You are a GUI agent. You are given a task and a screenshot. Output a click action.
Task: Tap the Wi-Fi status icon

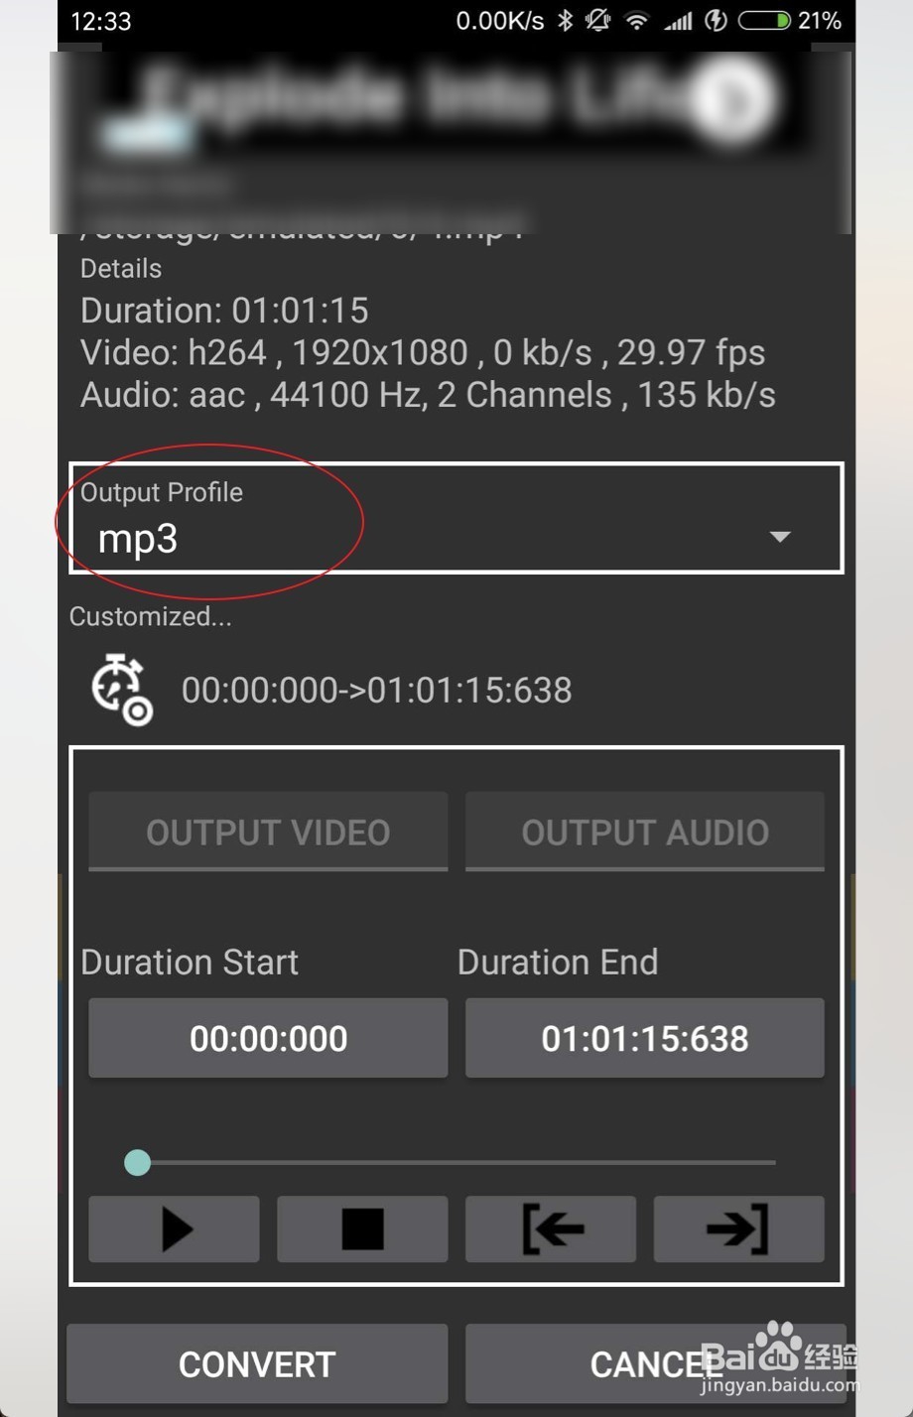637,21
